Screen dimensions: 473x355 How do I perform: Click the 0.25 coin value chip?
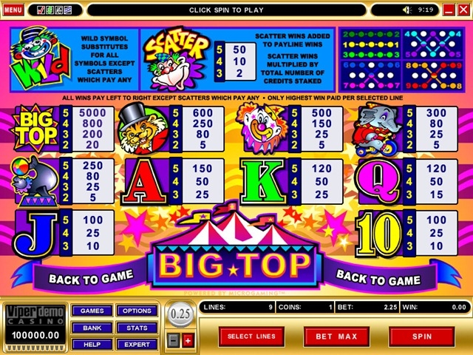pyautogui.click(x=180, y=314)
